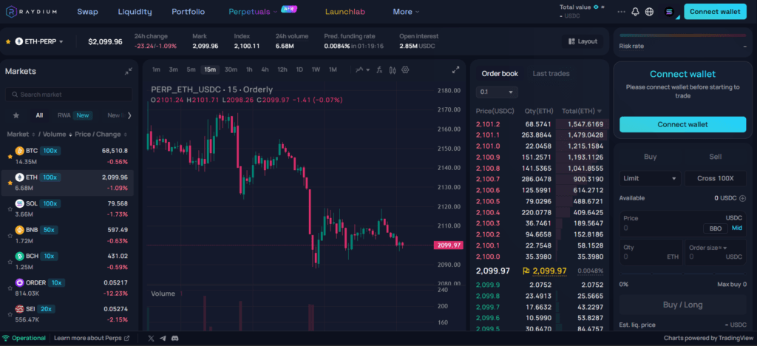Go to the Liquidity page

pos(135,12)
